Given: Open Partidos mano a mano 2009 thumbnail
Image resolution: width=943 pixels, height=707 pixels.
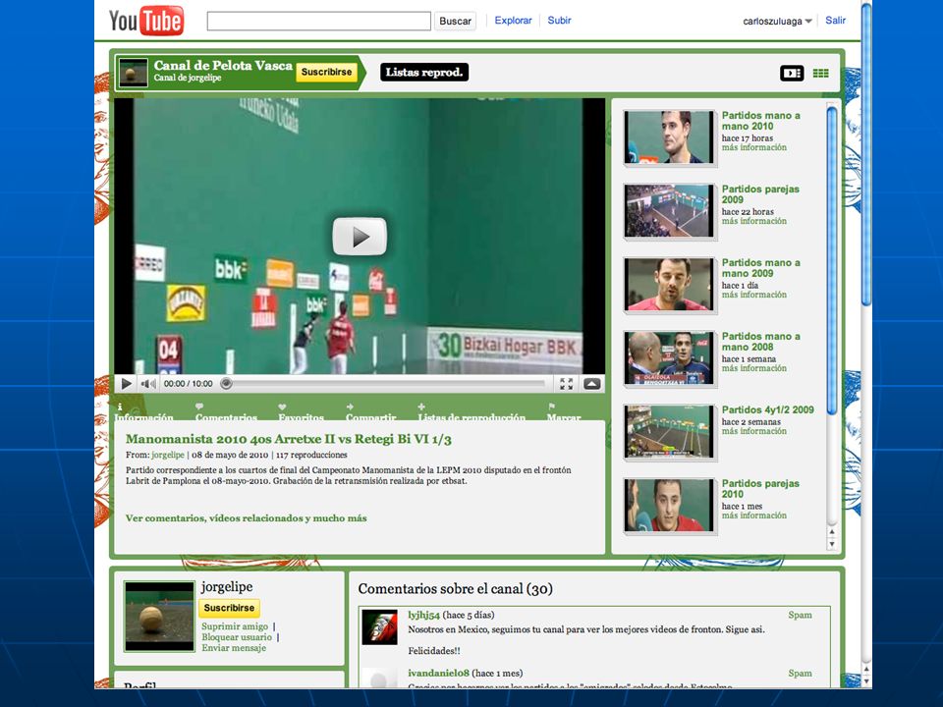Looking at the screenshot, I should [x=670, y=285].
